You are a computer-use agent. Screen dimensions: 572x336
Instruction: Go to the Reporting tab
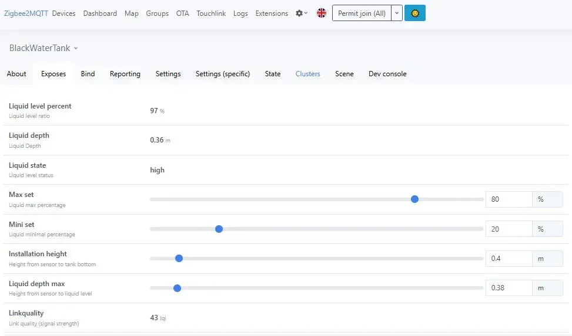[125, 74]
